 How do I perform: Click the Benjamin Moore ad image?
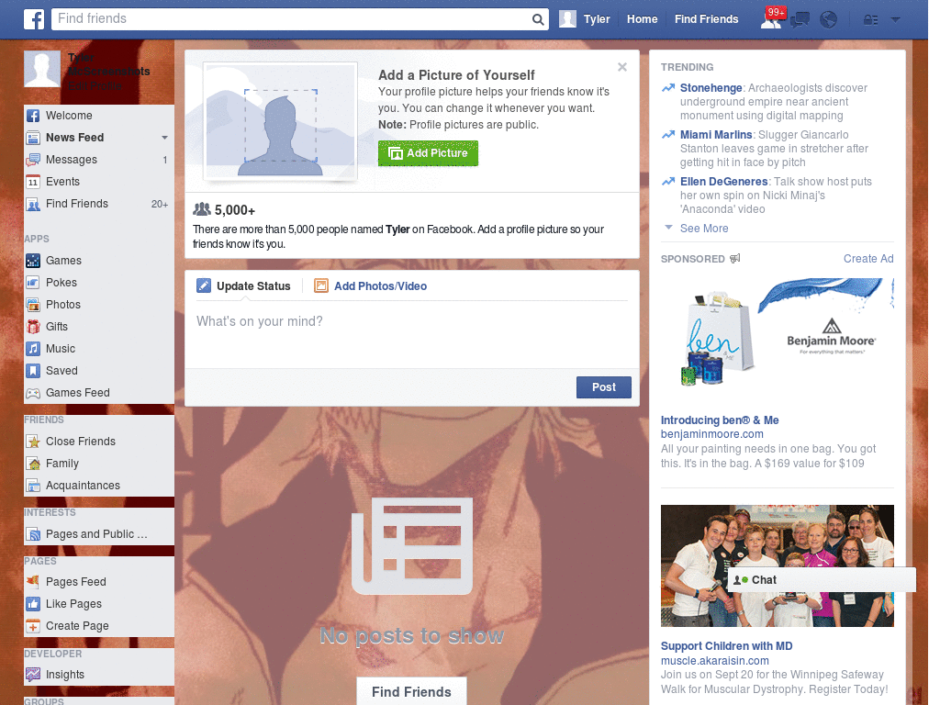(x=777, y=336)
